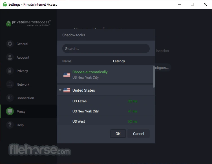Focus the Search field
The image size is (212, 164).
pyautogui.click(x=106, y=48)
